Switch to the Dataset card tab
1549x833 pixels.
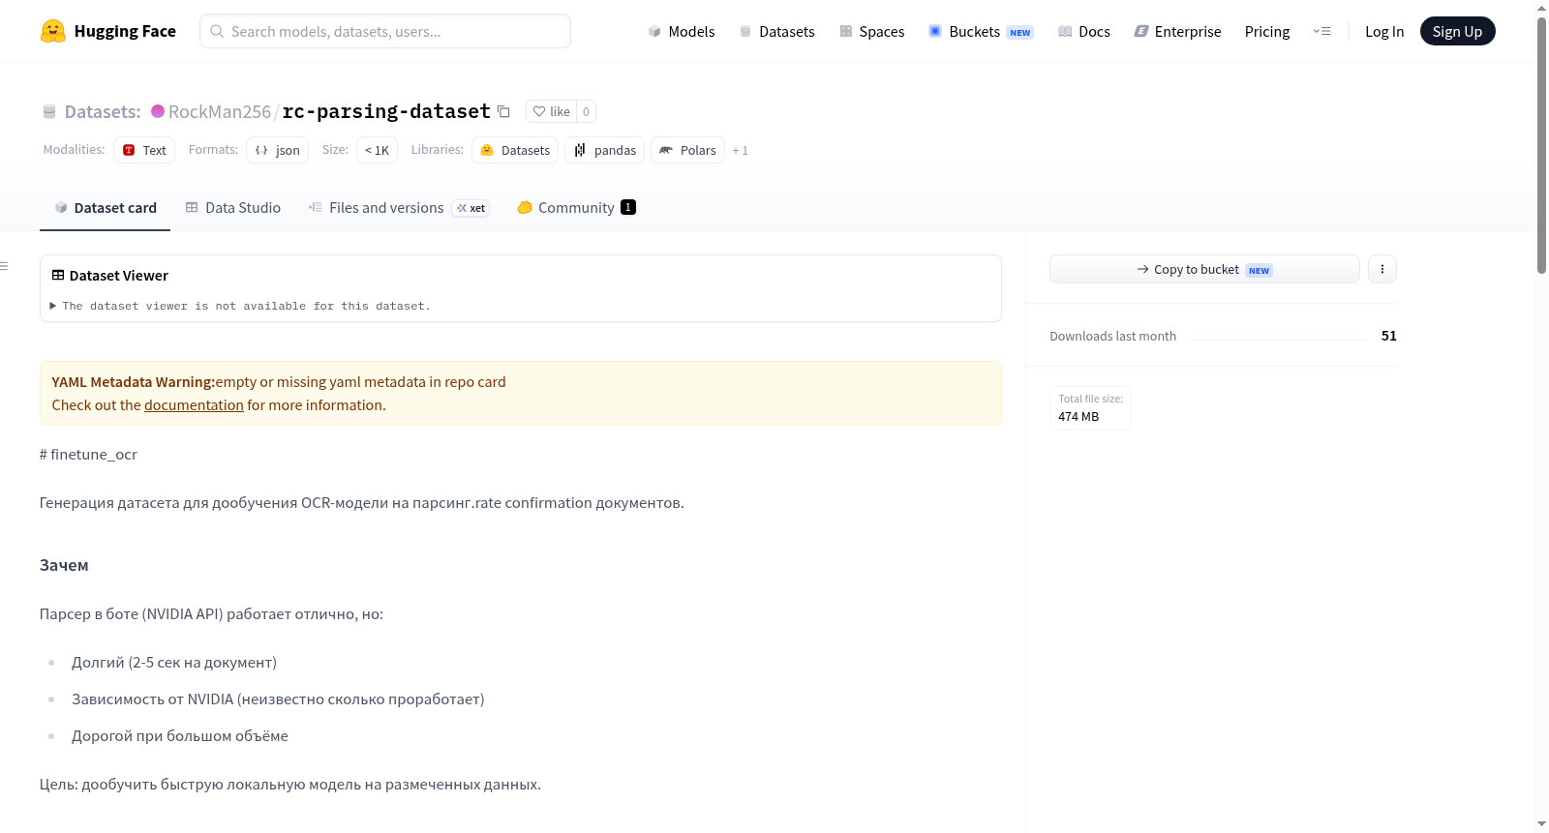point(105,208)
